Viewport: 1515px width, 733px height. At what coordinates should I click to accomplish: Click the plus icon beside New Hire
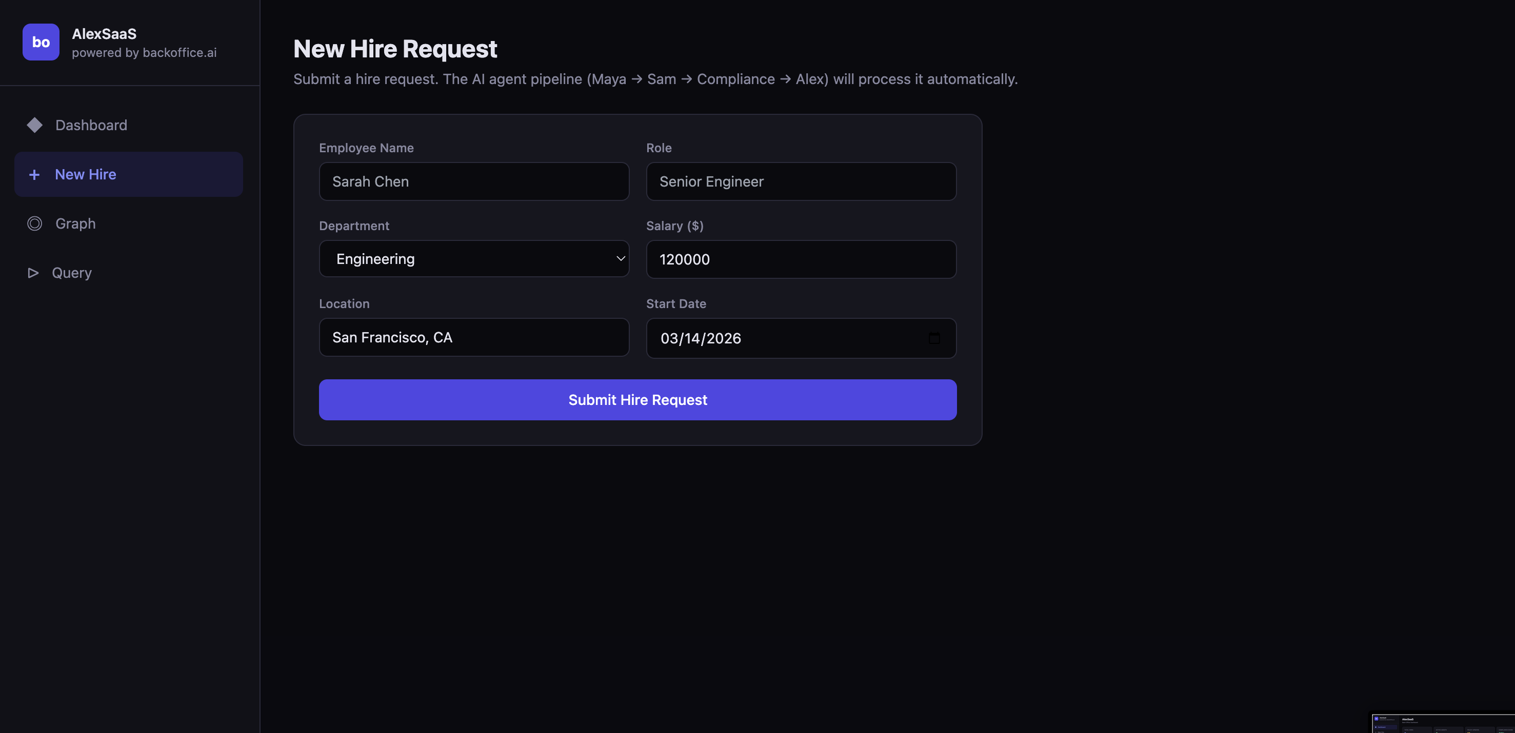(34, 175)
